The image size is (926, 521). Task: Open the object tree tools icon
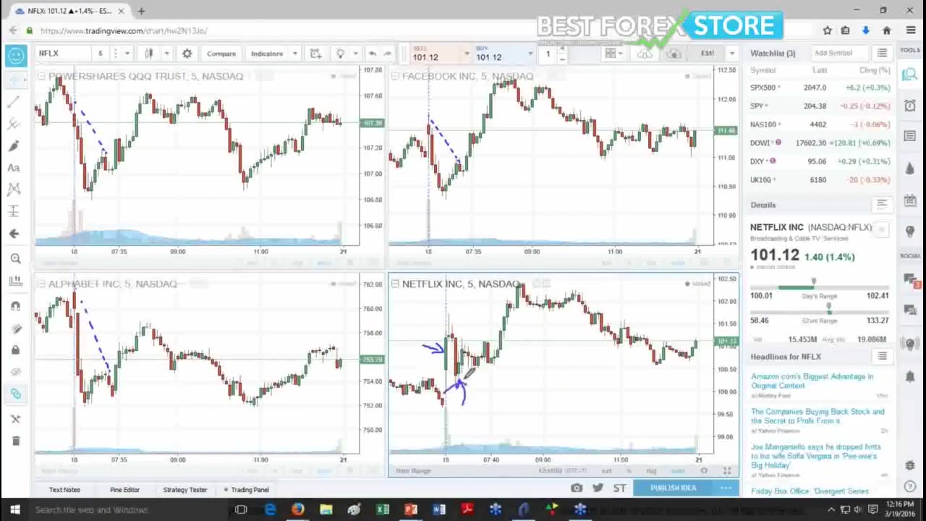[x=15, y=419]
